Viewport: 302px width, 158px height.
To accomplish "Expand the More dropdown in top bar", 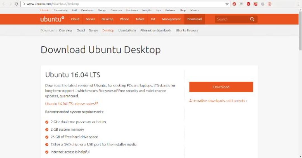I will pos(195,10).
